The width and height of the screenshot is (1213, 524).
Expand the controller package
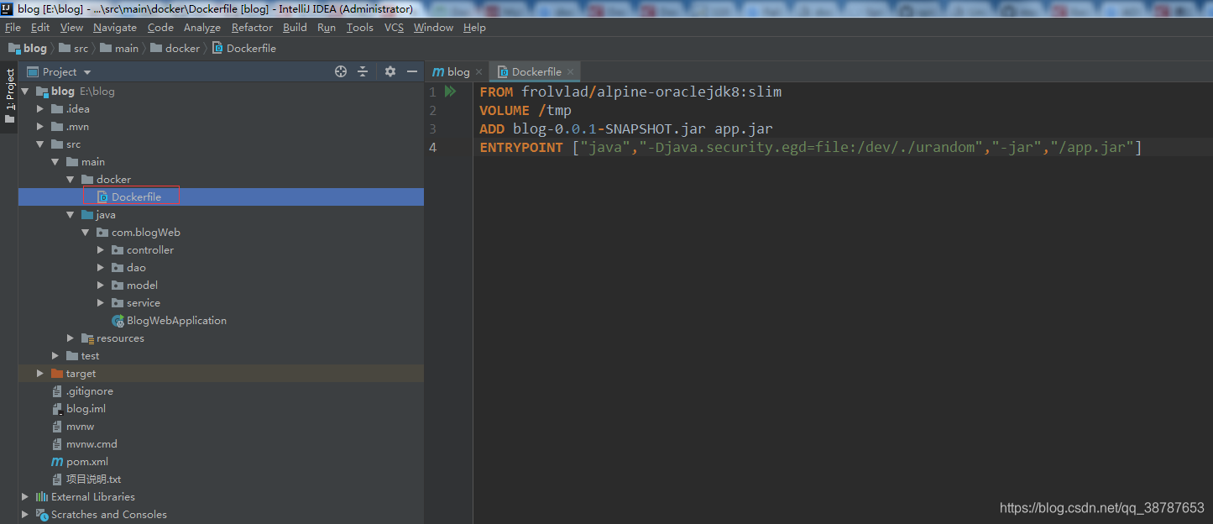click(x=101, y=250)
